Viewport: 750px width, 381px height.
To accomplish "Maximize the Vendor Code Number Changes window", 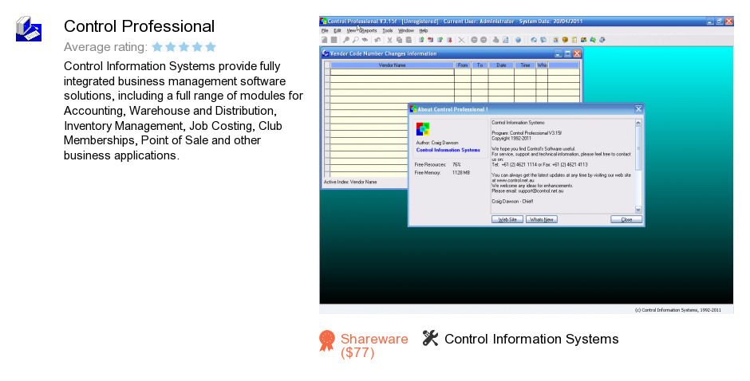I will (x=568, y=53).
